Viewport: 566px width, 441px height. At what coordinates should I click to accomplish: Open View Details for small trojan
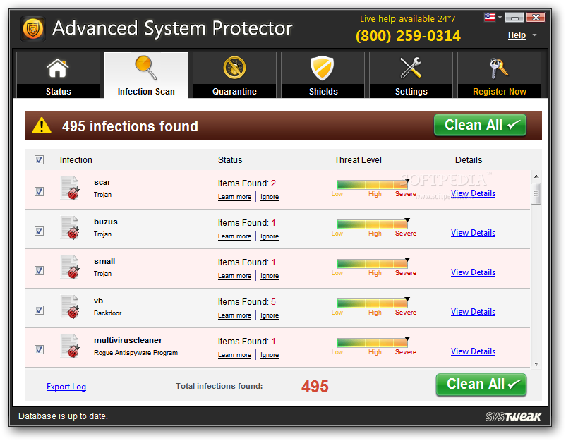tap(473, 272)
